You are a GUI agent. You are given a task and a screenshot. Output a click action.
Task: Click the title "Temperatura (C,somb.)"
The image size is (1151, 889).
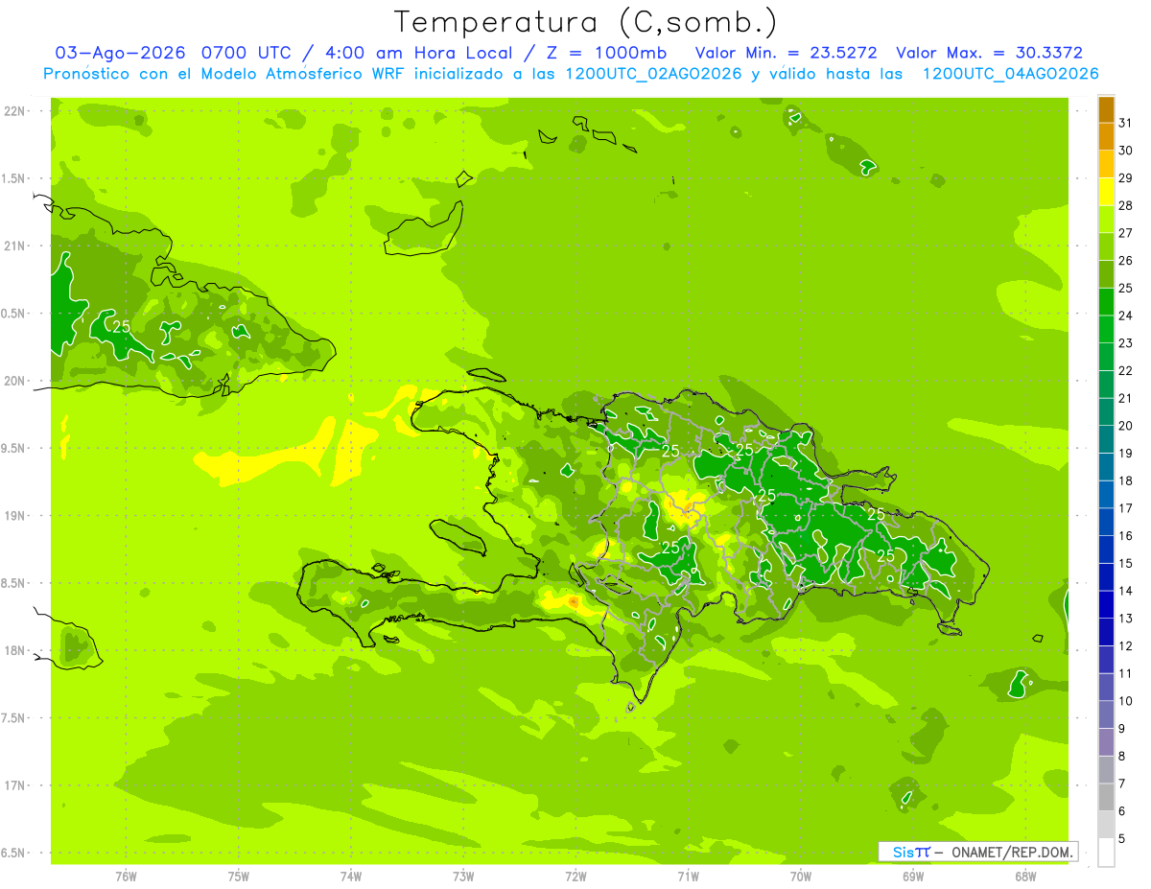click(585, 22)
